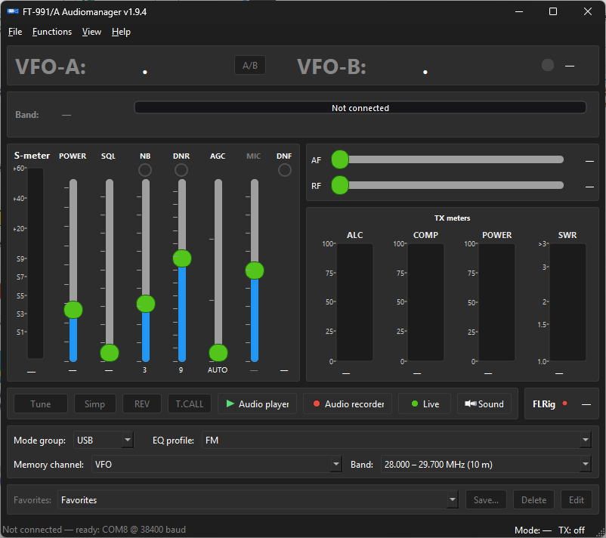Image resolution: width=606 pixels, height=538 pixels.
Task: Expand the Memory channel dropdown
Action: (x=335, y=464)
